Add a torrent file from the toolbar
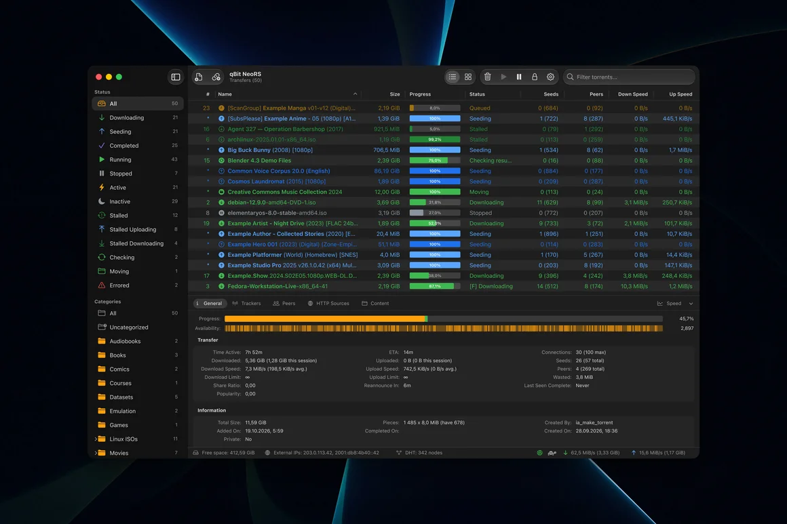 (x=199, y=77)
